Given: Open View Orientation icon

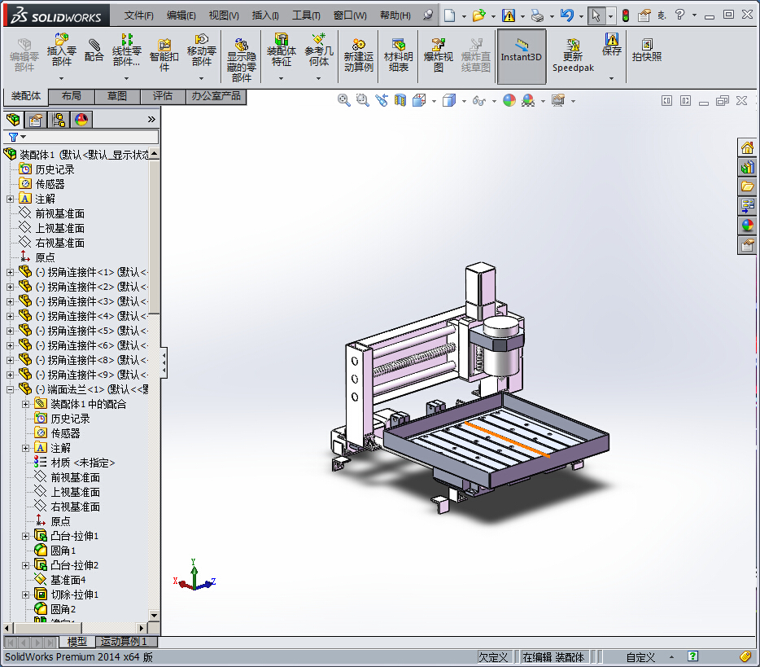Looking at the screenshot, I should pos(419,100).
